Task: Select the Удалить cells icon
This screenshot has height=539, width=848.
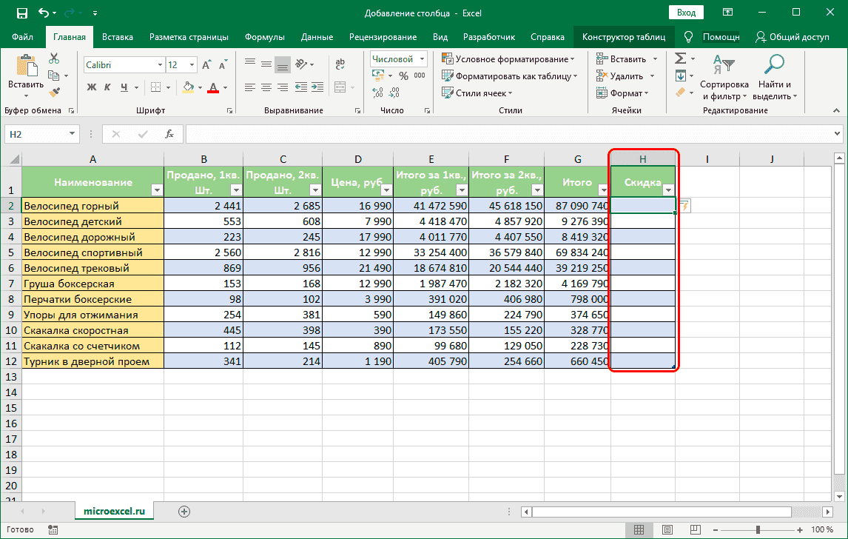Action: point(603,75)
